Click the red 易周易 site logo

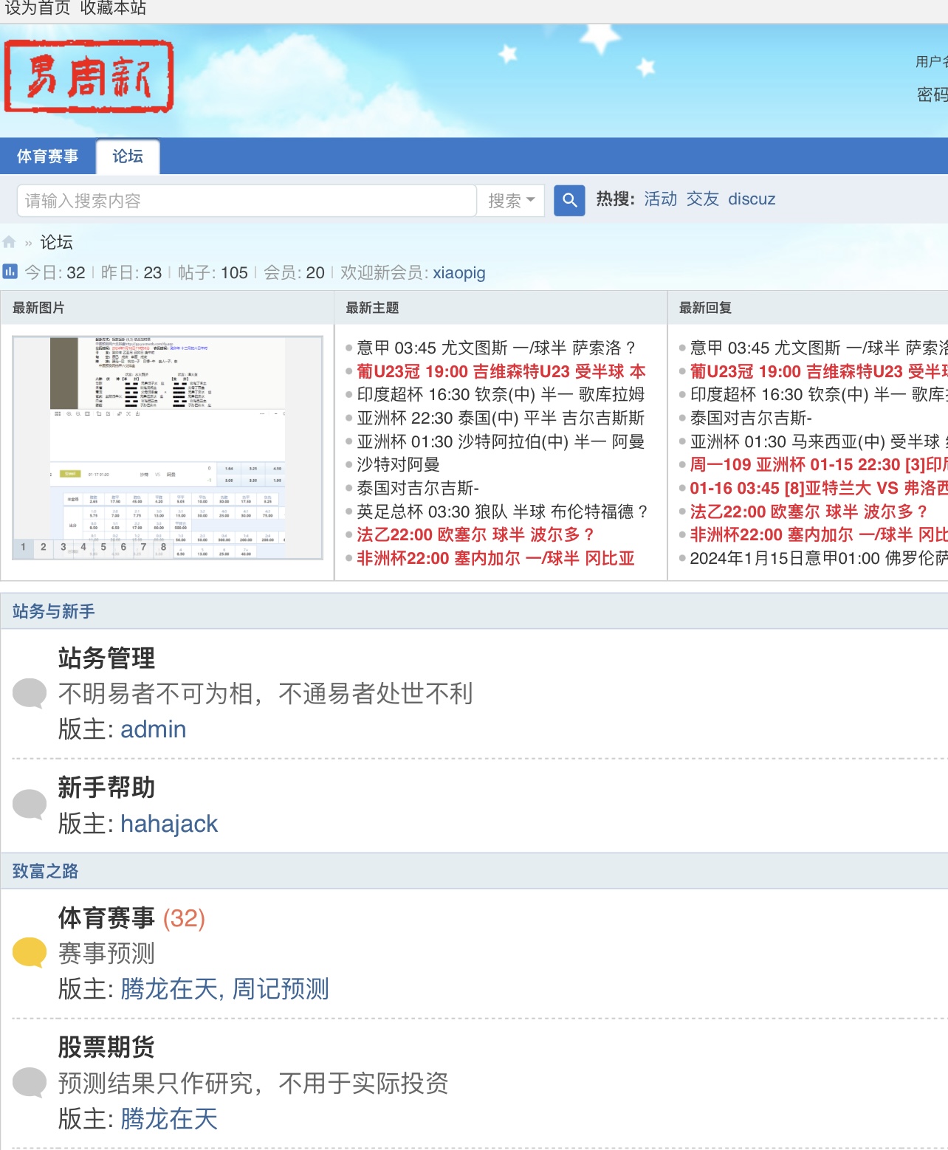pyautogui.click(x=89, y=77)
